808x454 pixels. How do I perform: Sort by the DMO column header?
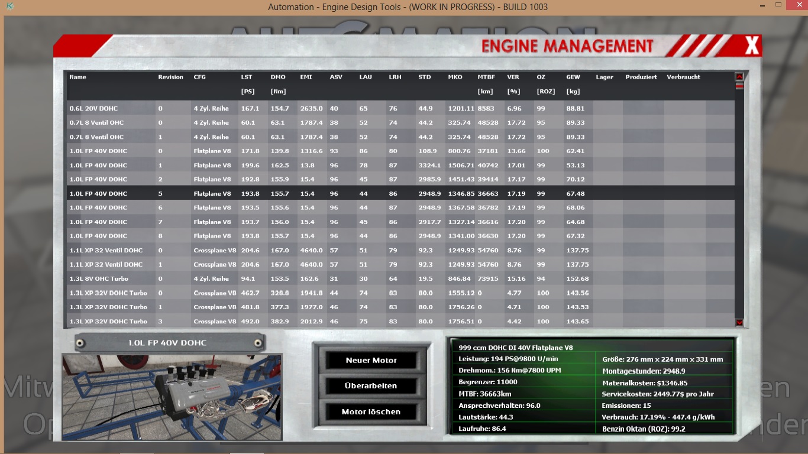(278, 77)
